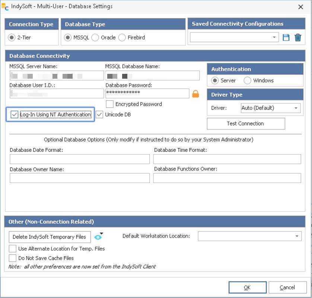Click the Driver Type header

pyautogui.click(x=255, y=95)
